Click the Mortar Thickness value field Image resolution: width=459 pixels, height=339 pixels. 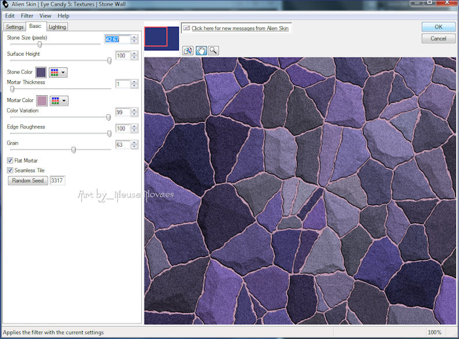pos(123,84)
